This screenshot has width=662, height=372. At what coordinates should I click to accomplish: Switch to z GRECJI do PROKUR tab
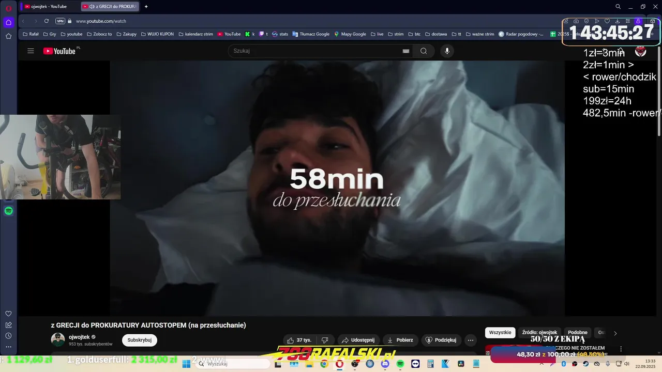(110, 7)
